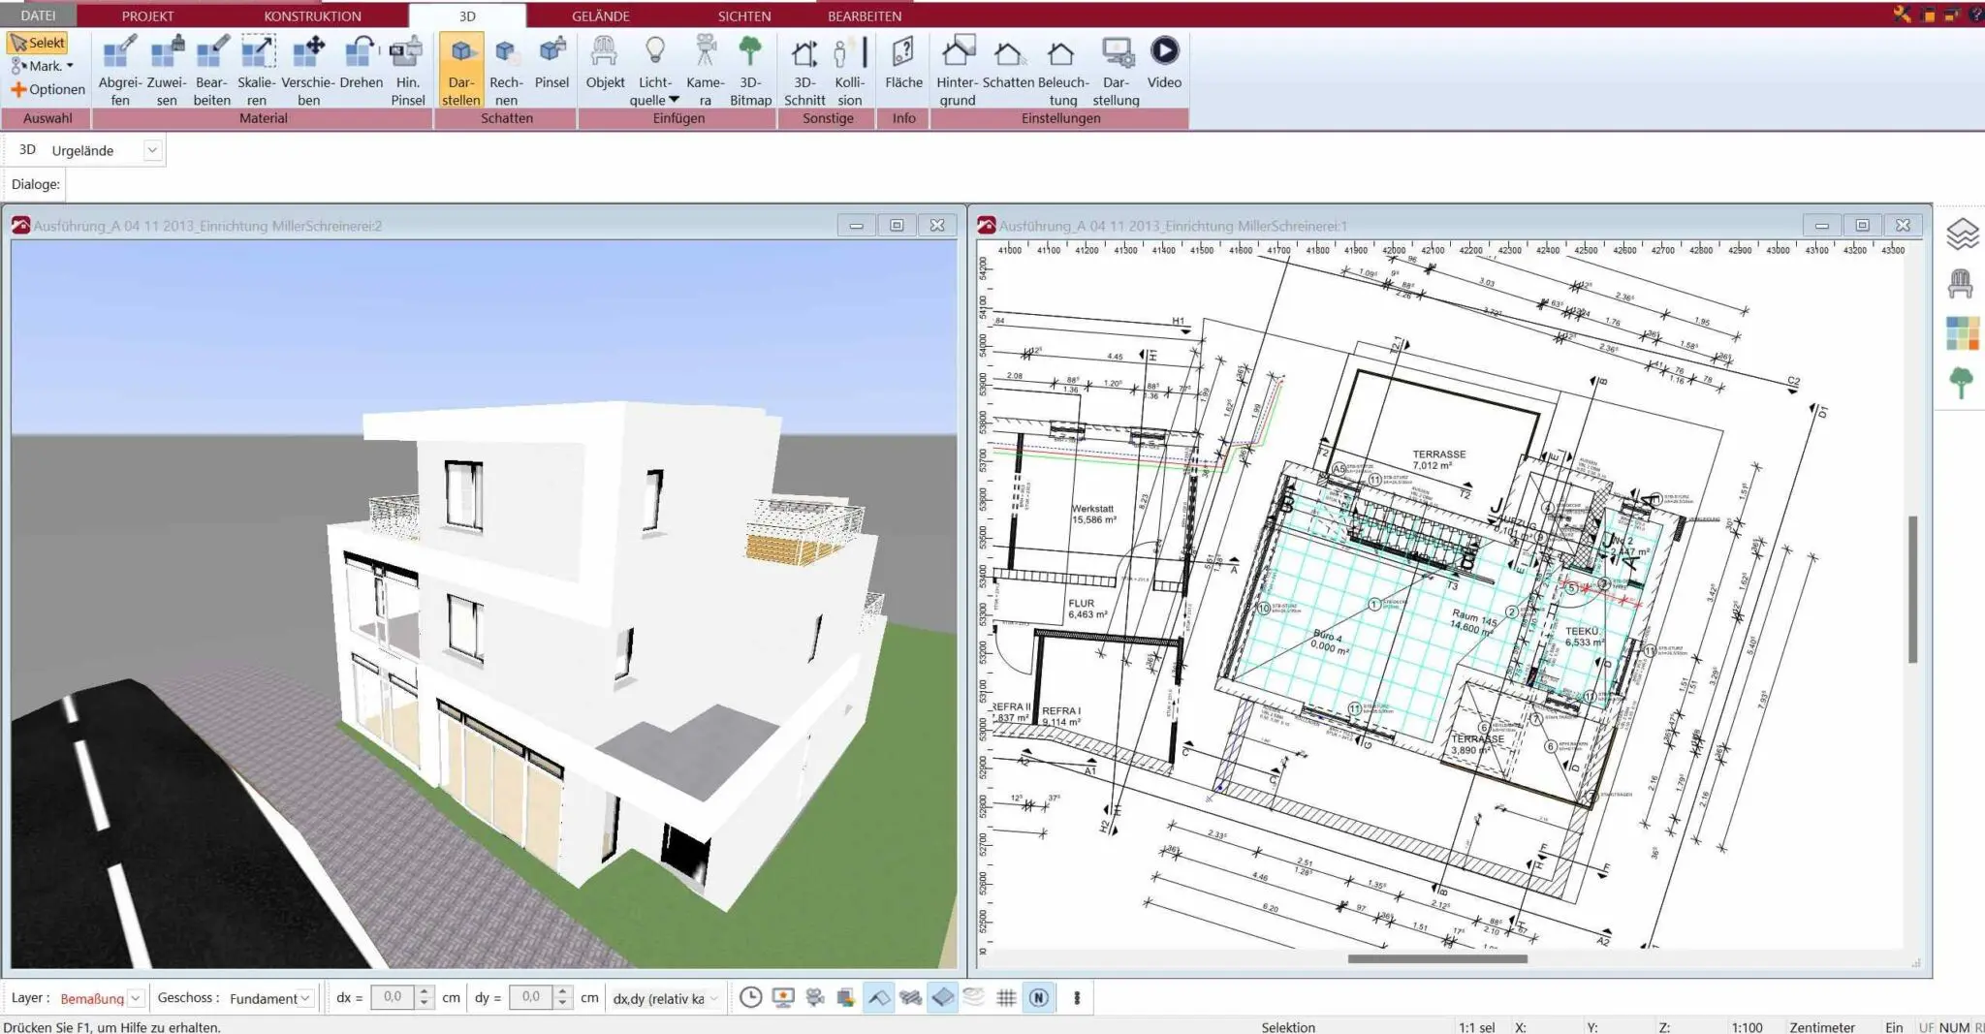1985x1034 pixels.
Task: Click the Optionen button
Action: pos(47,89)
